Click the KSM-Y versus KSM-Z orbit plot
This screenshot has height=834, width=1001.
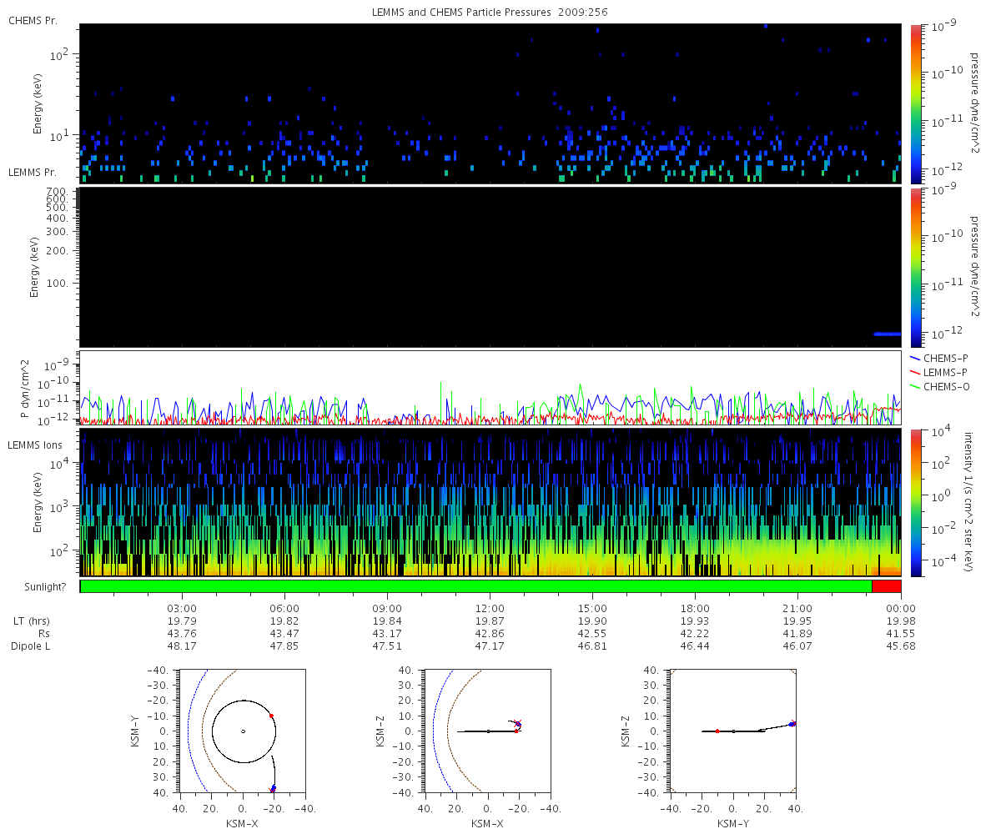coord(733,731)
